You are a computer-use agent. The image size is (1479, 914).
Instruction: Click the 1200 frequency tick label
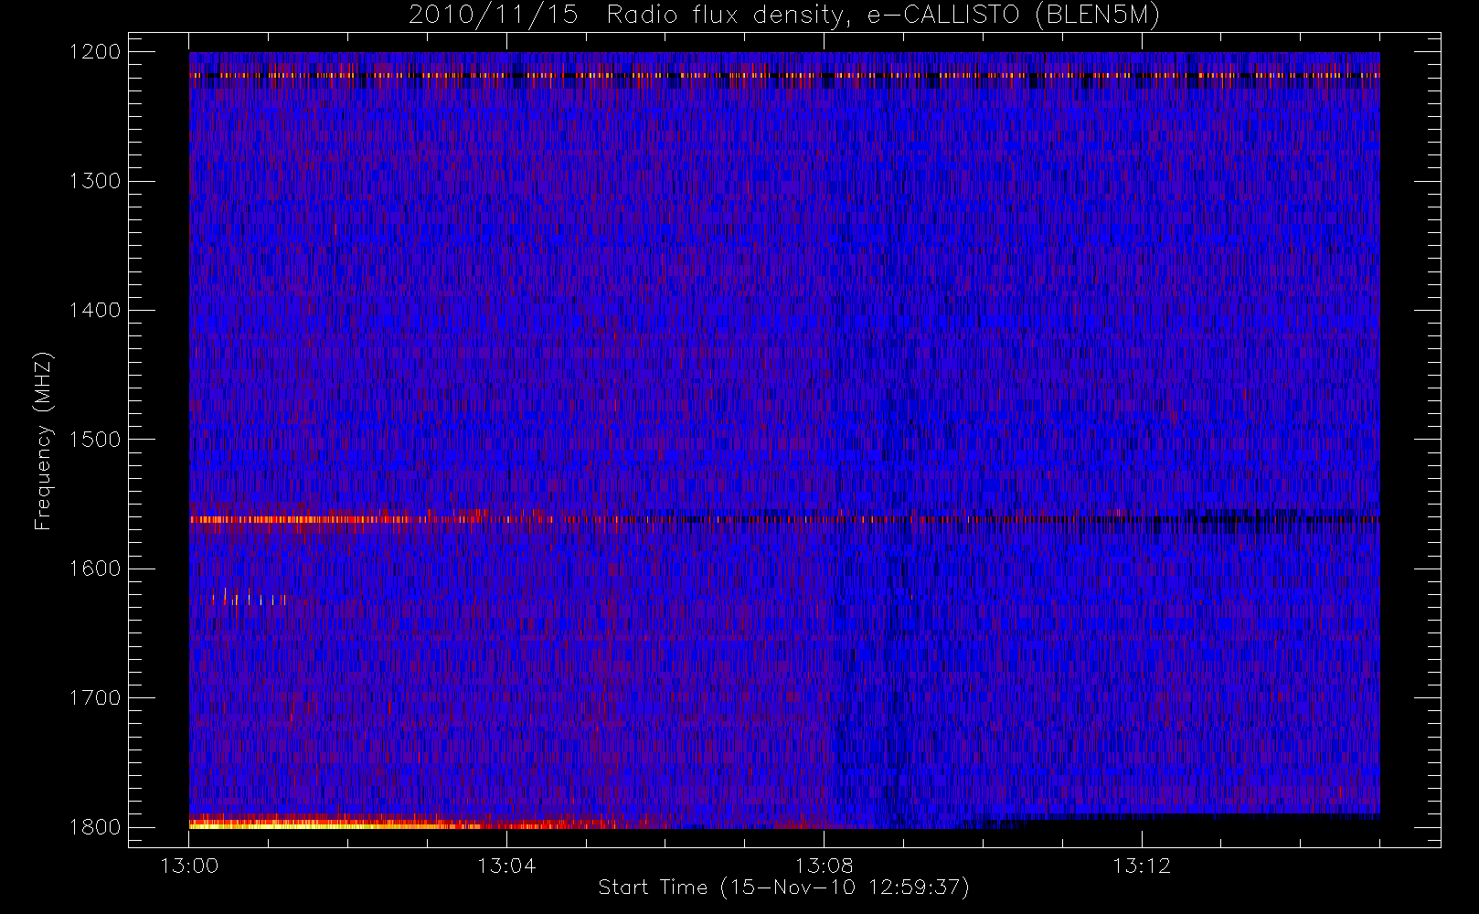pyautogui.click(x=95, y=52)
